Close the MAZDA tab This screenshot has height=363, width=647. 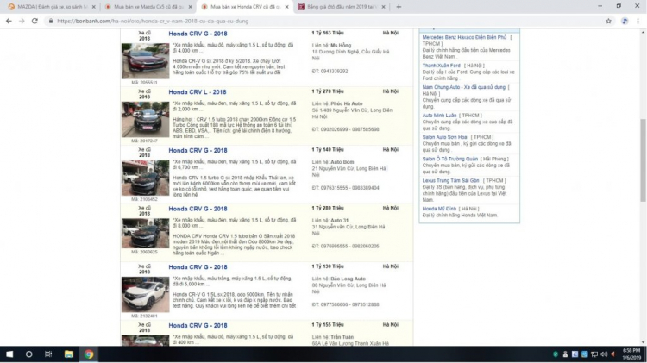click(94, 7)
